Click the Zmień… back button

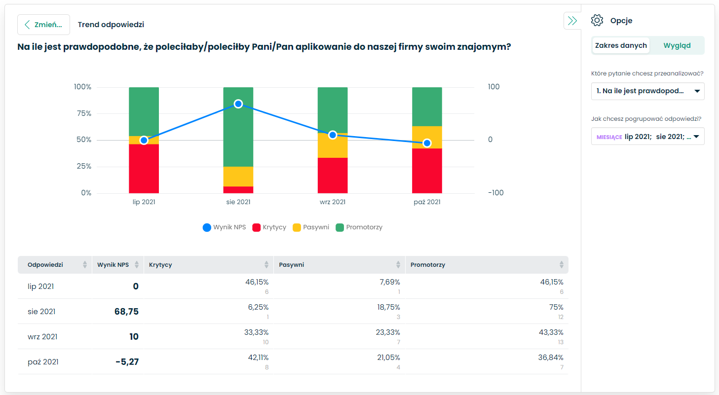coord(43,25)
